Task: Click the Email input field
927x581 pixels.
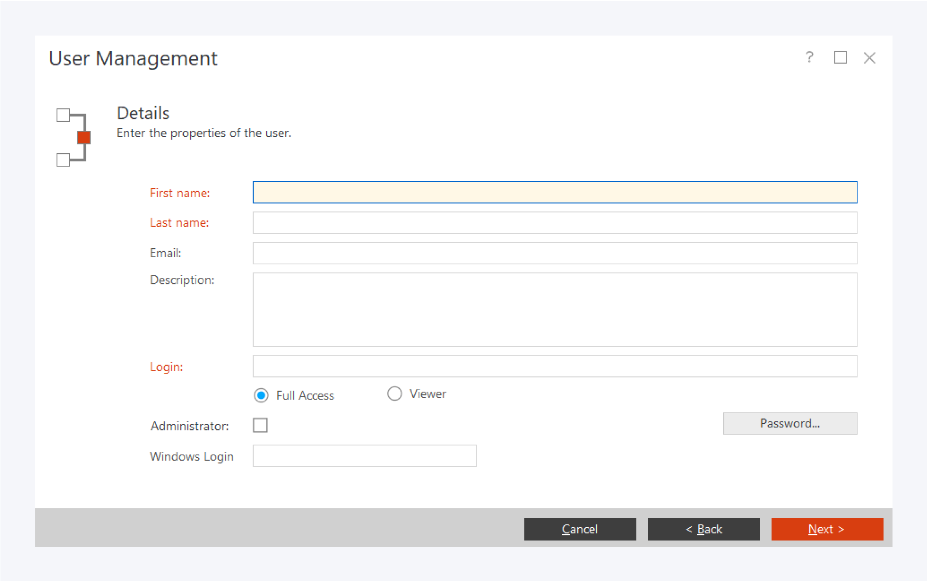Action: [554, 253]
